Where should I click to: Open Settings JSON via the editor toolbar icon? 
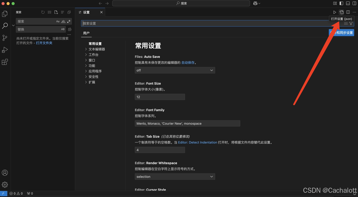click(341, 12)
